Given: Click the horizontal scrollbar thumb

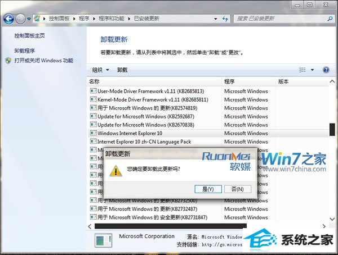Looking at the screenshot, I should click(171, 226).
